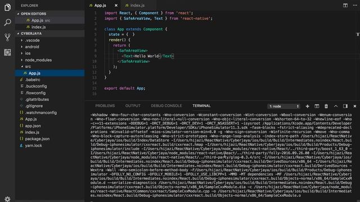The image size is (360, 202).
Task: Open the root-level App.js file
Action: click(x=31, y=120)
